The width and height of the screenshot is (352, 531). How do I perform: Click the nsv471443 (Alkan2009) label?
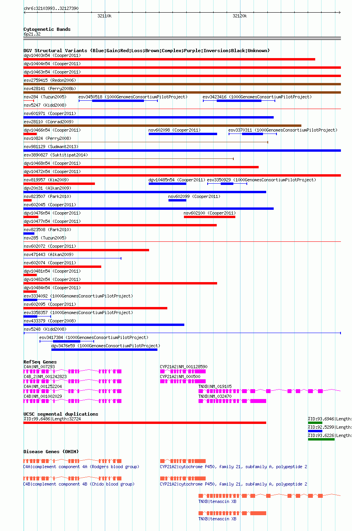[49, 254]
